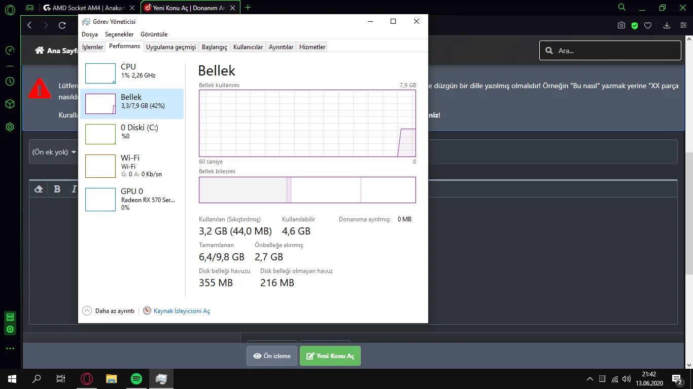Click the volume icon in the system tray
Screen dimensions: 693x389
click(x=627, y=379)
